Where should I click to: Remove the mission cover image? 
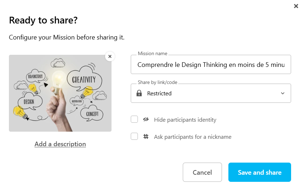point(110,56)
